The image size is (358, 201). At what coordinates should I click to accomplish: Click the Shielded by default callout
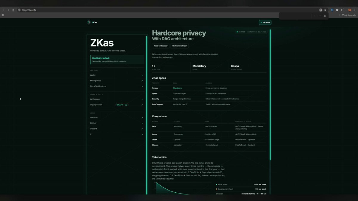tap(117, 60)
